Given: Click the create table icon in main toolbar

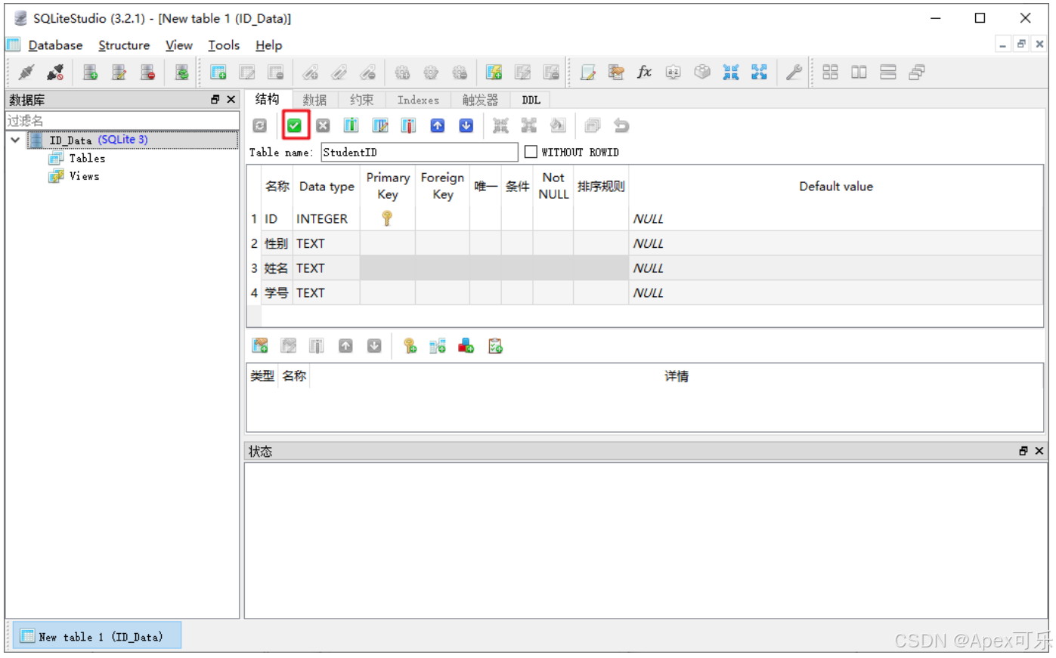Looking at the screenshot, I should pos(218,73).
